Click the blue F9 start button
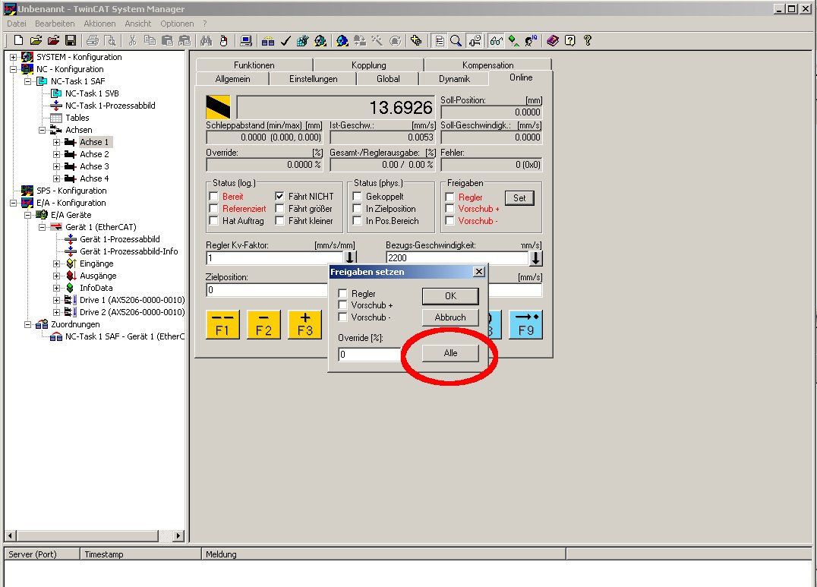 pyautogui.click(x=525, y=325)
